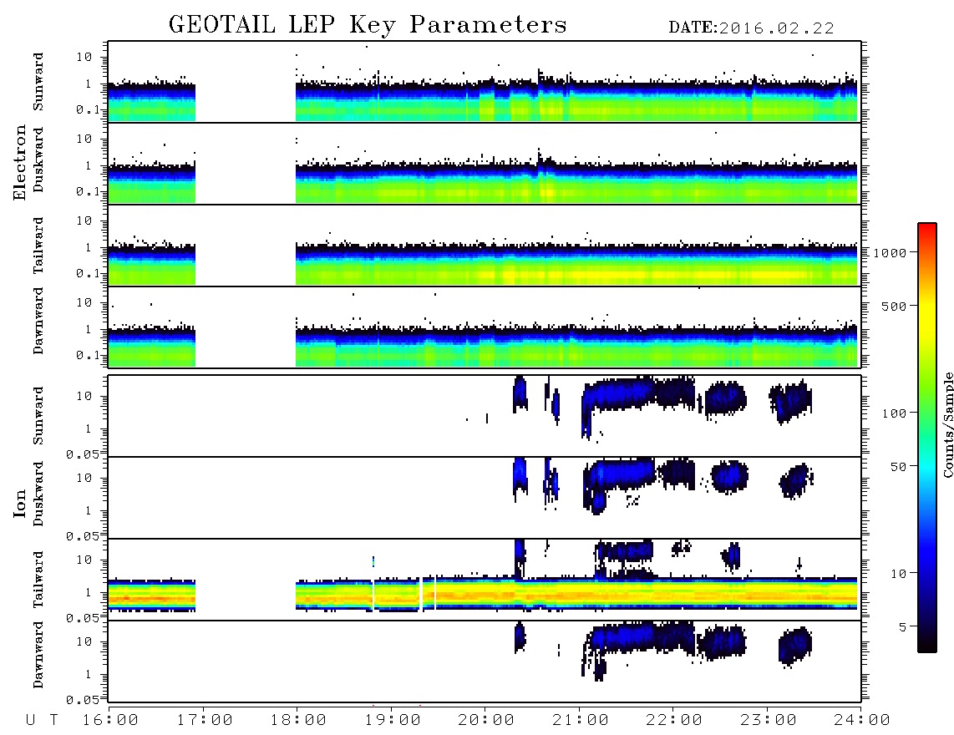Click the red top of the colorbar
The width and height of the screenshot is (954, 735).
coord(927,229)
